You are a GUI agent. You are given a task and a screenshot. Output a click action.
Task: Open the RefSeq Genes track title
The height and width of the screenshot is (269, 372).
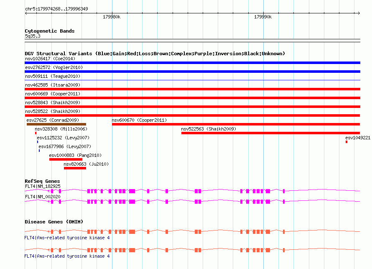42,181
